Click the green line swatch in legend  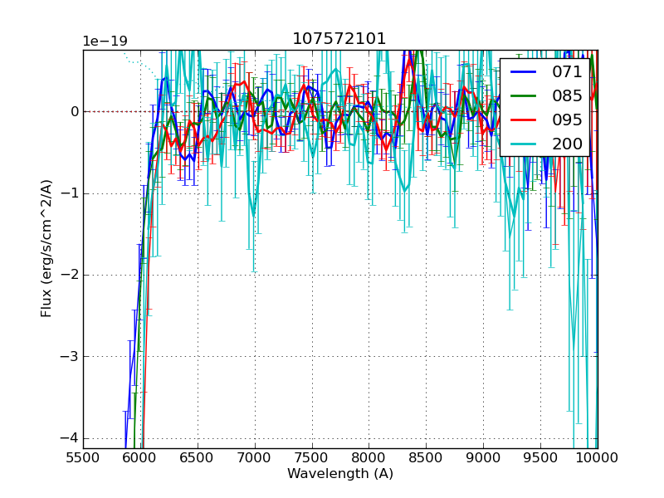(x=523, y=96)
